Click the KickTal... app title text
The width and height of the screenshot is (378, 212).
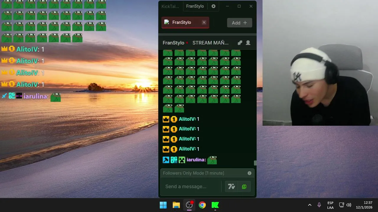(170, 6)
